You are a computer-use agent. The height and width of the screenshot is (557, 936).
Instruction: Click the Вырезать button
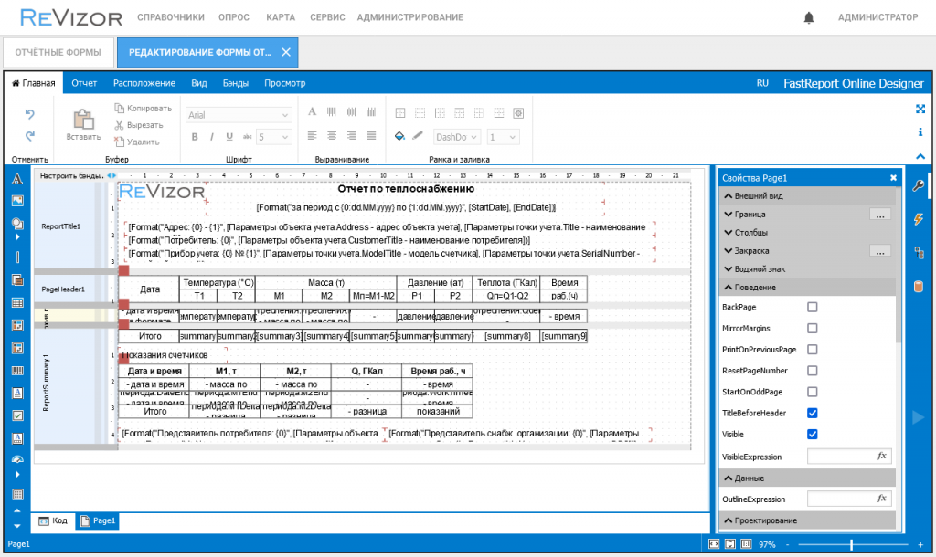[x=139, y=125]
